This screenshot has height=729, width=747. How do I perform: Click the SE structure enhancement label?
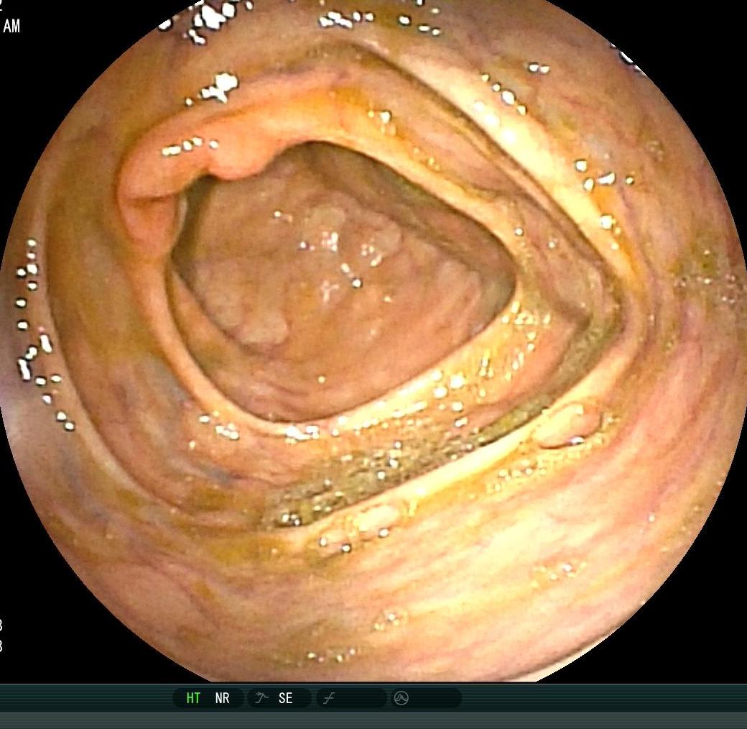[x=285, y=698]
